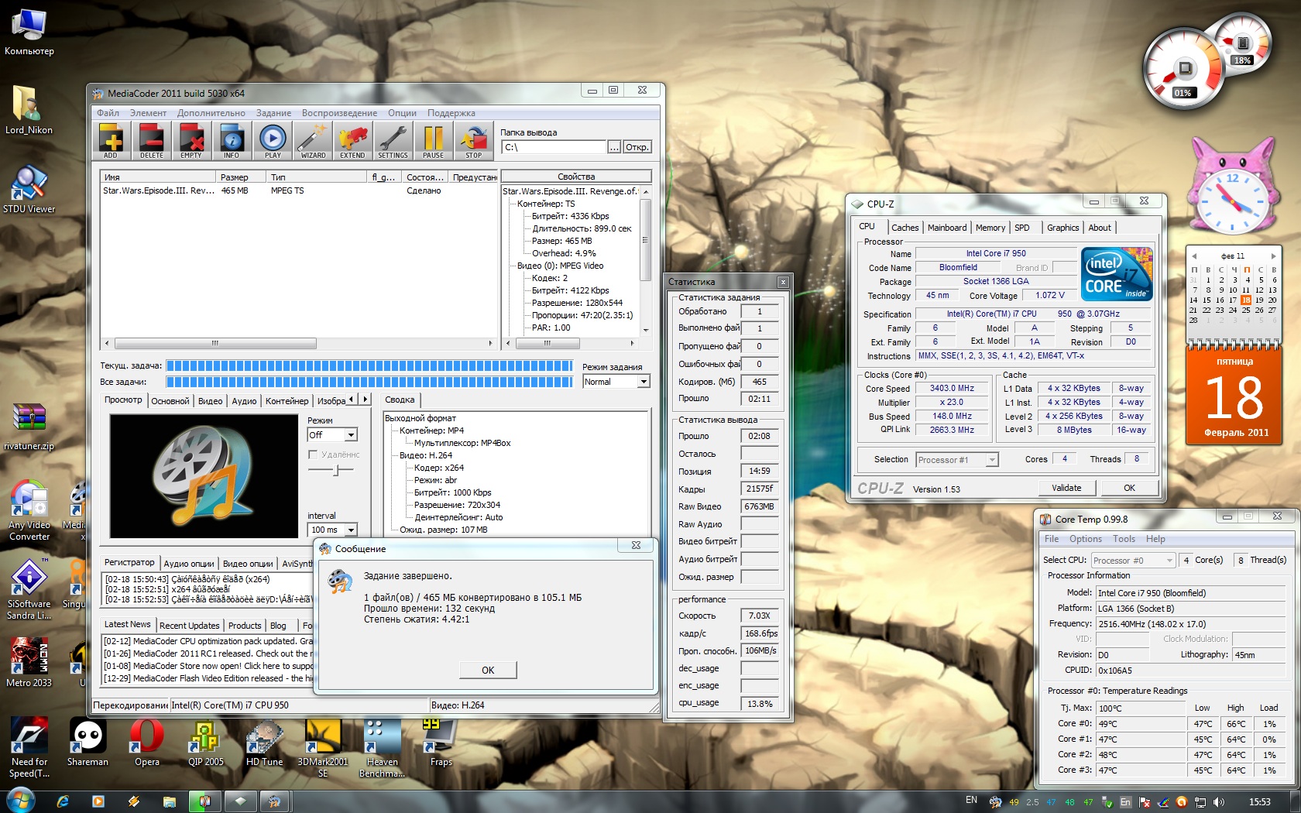Image resolution: width=1301 pixels, height=813 pixels.
Task: Toggle the Удалённо checkbox
Action: point(313,455)
